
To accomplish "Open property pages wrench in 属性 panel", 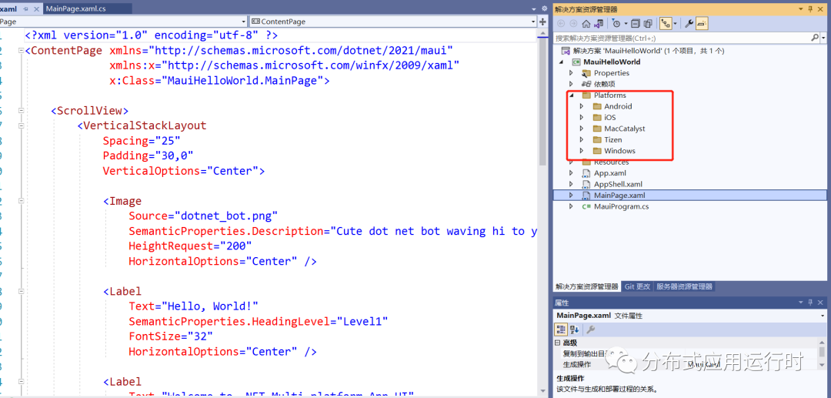I will [x=590, y=329].
